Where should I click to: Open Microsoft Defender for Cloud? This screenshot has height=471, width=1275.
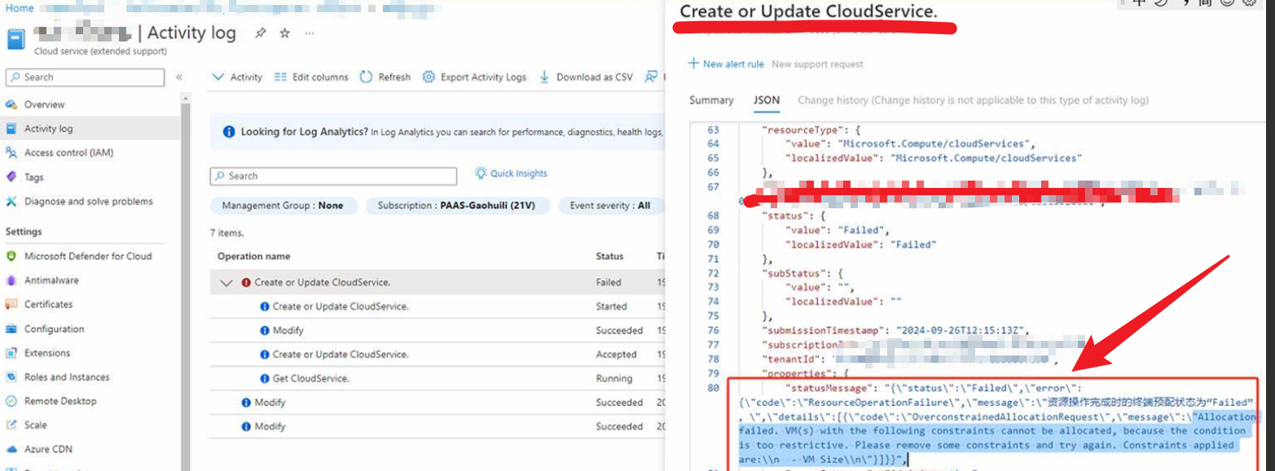pos(87,256)
